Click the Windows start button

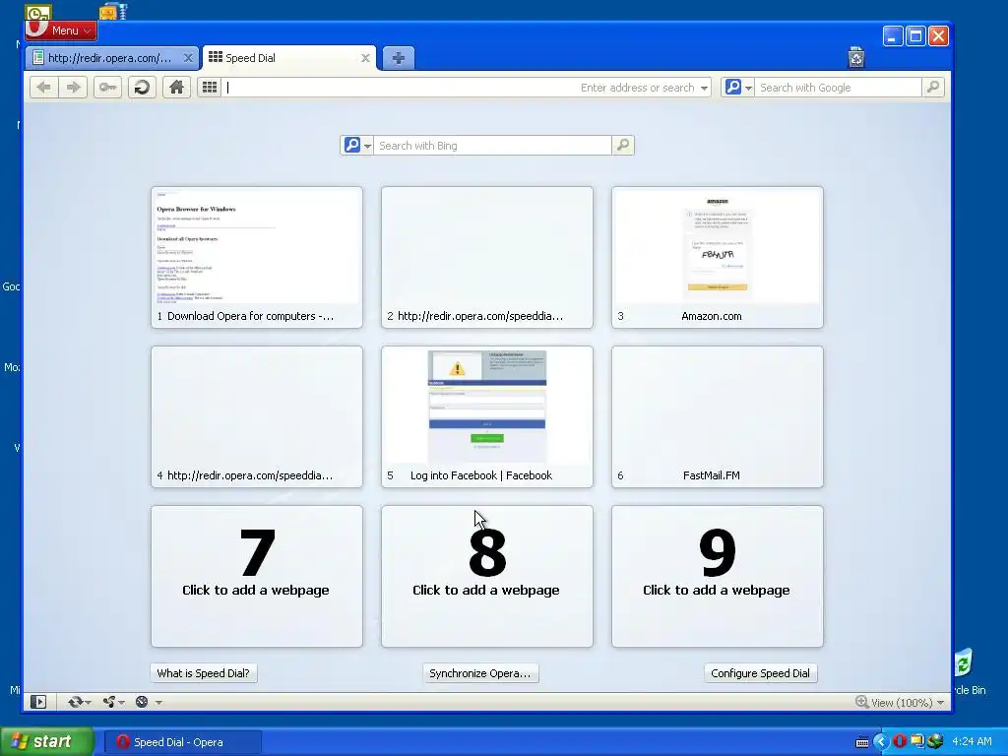click(46, 741)
